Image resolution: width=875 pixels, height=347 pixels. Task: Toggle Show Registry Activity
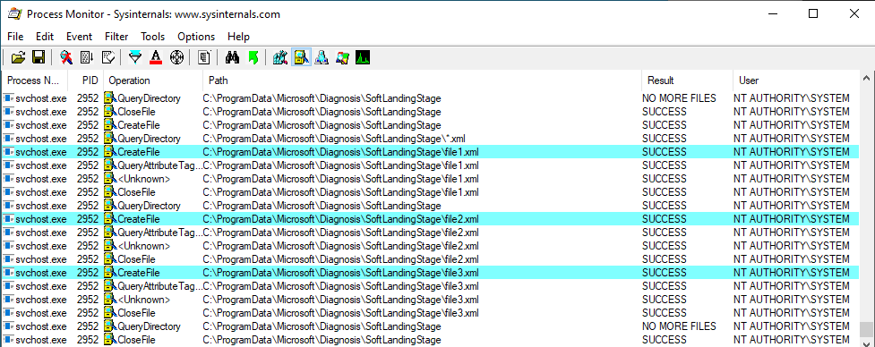pyautogui.click(x=280, y=57)
